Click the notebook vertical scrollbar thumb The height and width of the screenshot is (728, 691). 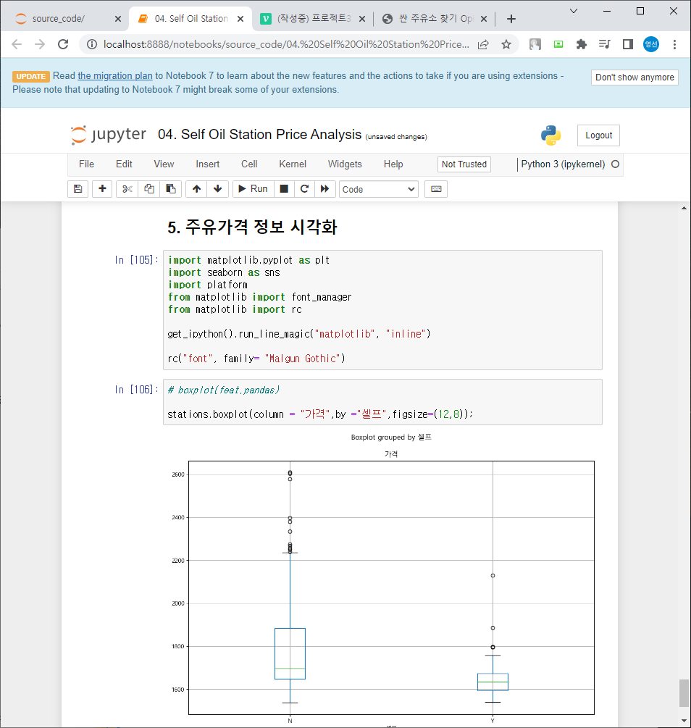[x=684, y=693]
